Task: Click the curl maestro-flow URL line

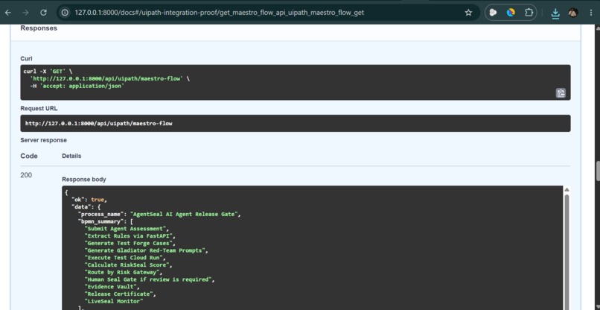Action: (x=110, y=78)
